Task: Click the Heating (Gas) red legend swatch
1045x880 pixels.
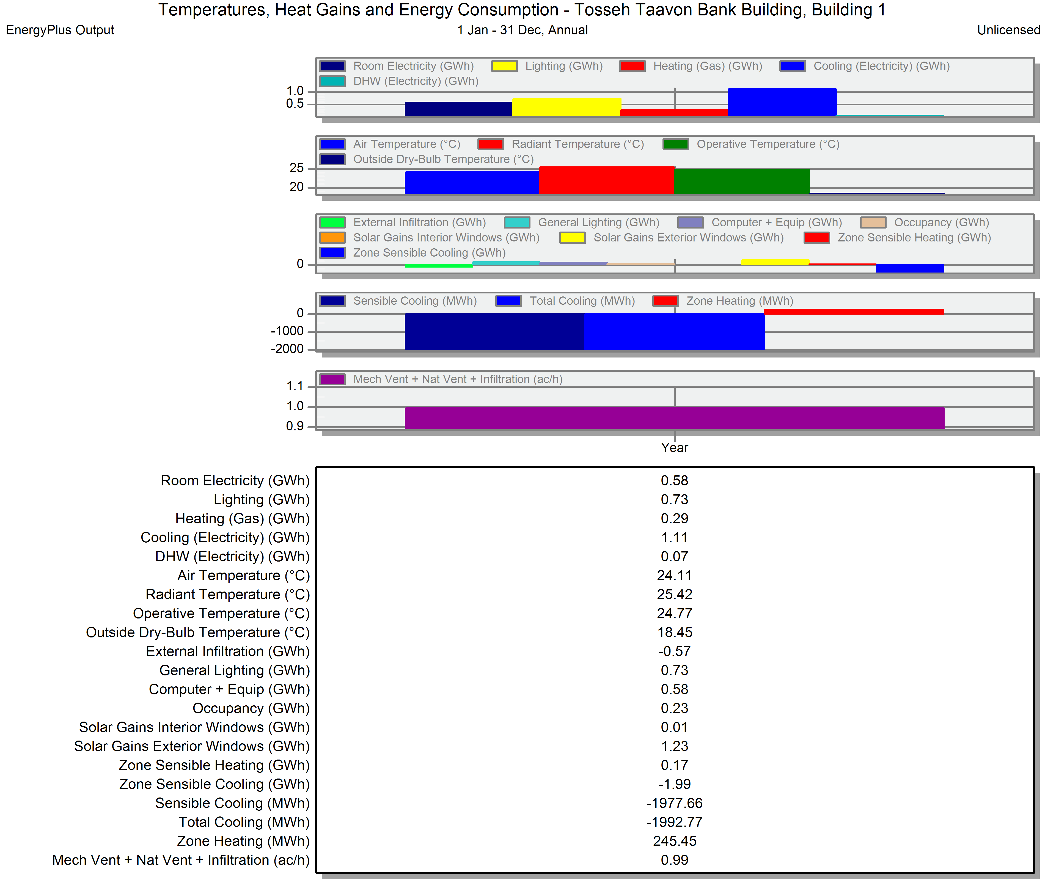Action: (632, 66)
